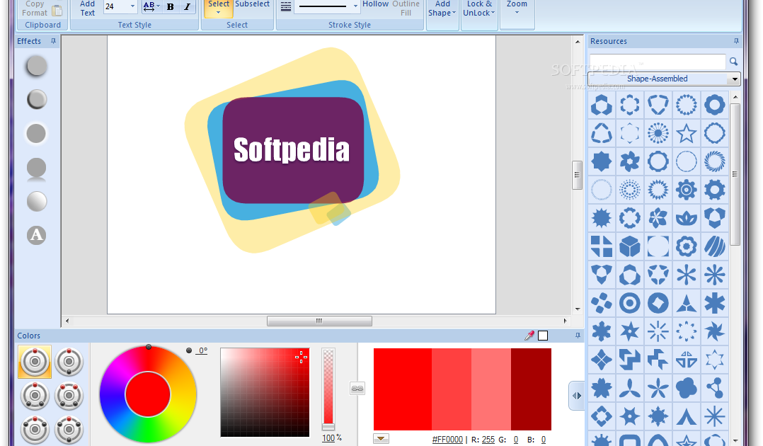Image resolution: width=763 pixels, height=446 pixels.
Task: Toggle Bold text formatting
Action: [171, 7]
